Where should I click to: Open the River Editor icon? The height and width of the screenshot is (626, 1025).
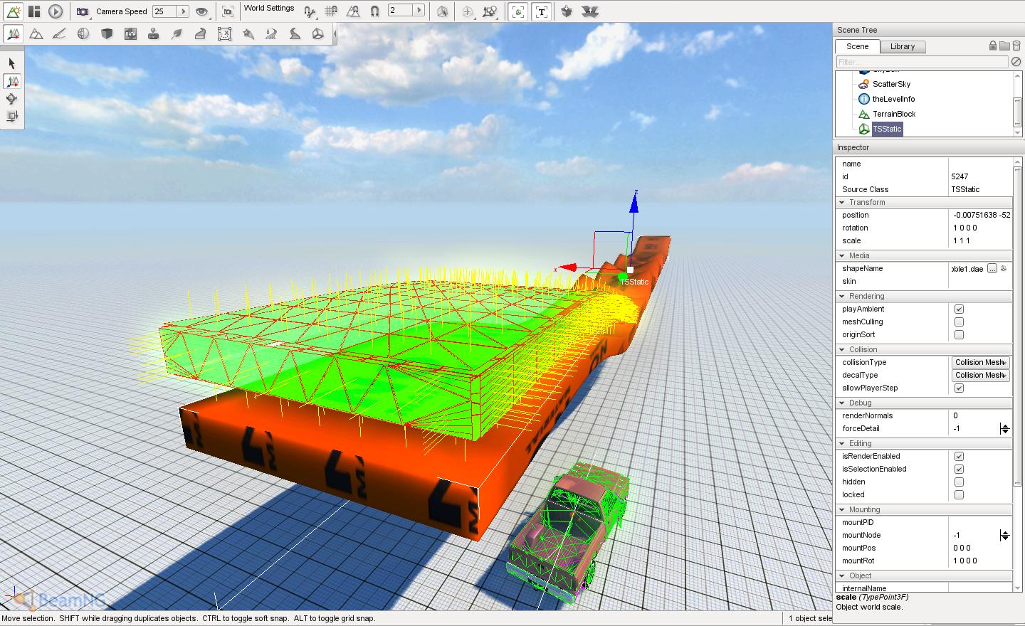click(271, 33)
